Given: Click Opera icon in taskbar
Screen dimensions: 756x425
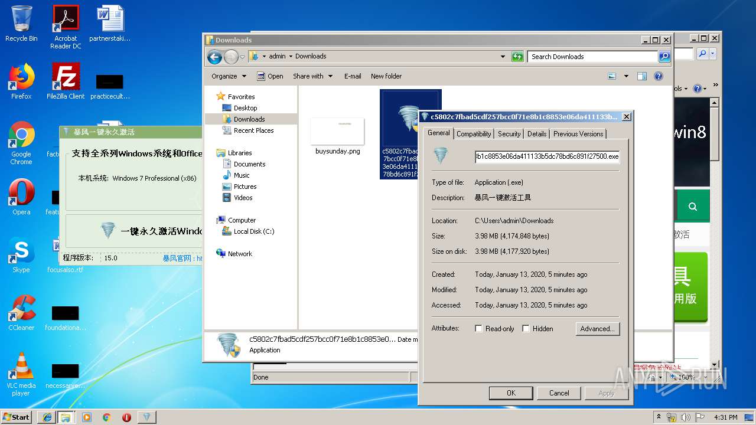Looking at the screenshot, I should [x=126, y=417].
